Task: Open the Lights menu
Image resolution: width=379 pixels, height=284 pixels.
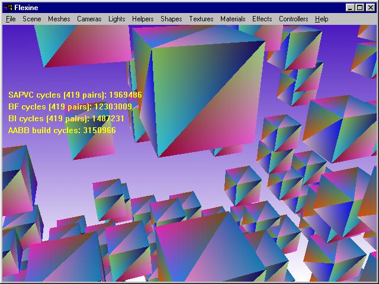Action: (x=117, y=19)
